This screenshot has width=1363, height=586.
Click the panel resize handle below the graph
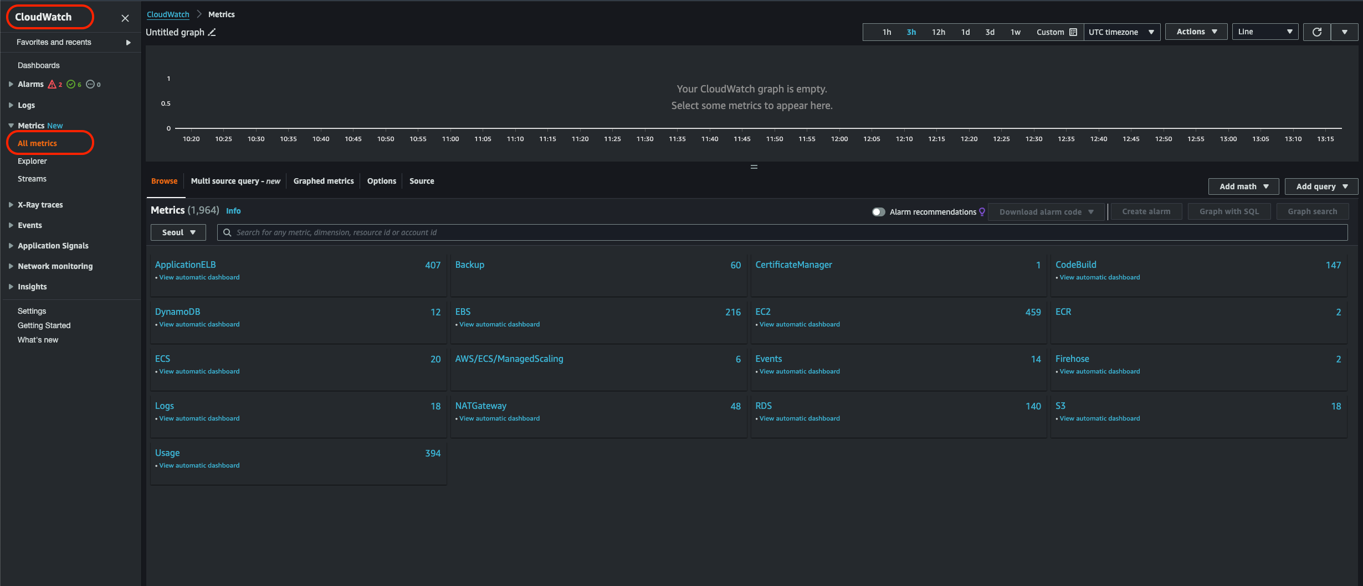754,167
